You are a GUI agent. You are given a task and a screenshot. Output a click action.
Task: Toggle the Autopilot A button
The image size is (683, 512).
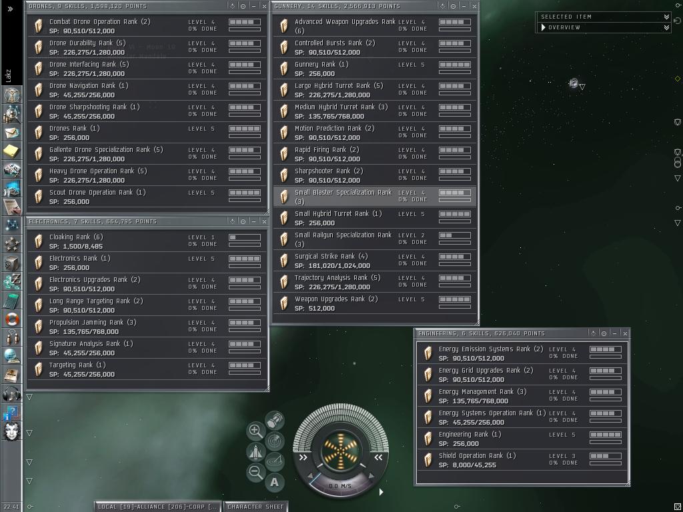pyautogui.click(x=274, y=482)
